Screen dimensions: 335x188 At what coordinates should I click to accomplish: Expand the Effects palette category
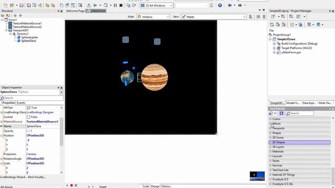271,124
